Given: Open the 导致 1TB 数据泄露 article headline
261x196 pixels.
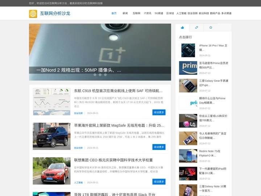Looking at the screenshot, I should coord(115,194).
